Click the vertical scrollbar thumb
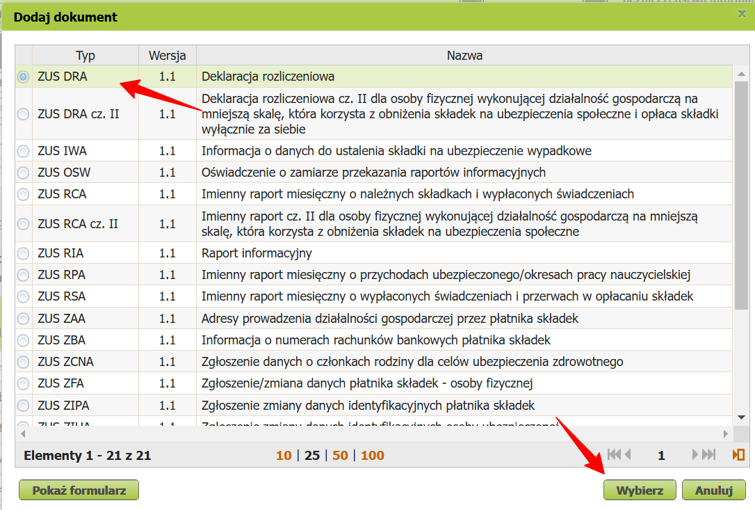The image size is (755, 510). pyautogui.click(x=741, y=196)
